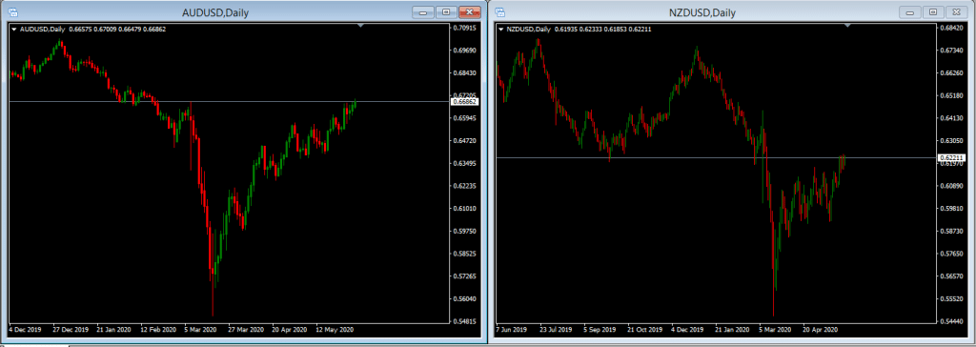Activate the AUDUSD,Daily window title bar
Screen dimensions: 976x347
coord(215,12)
